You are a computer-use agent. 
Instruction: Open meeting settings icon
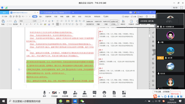point(124,94)
